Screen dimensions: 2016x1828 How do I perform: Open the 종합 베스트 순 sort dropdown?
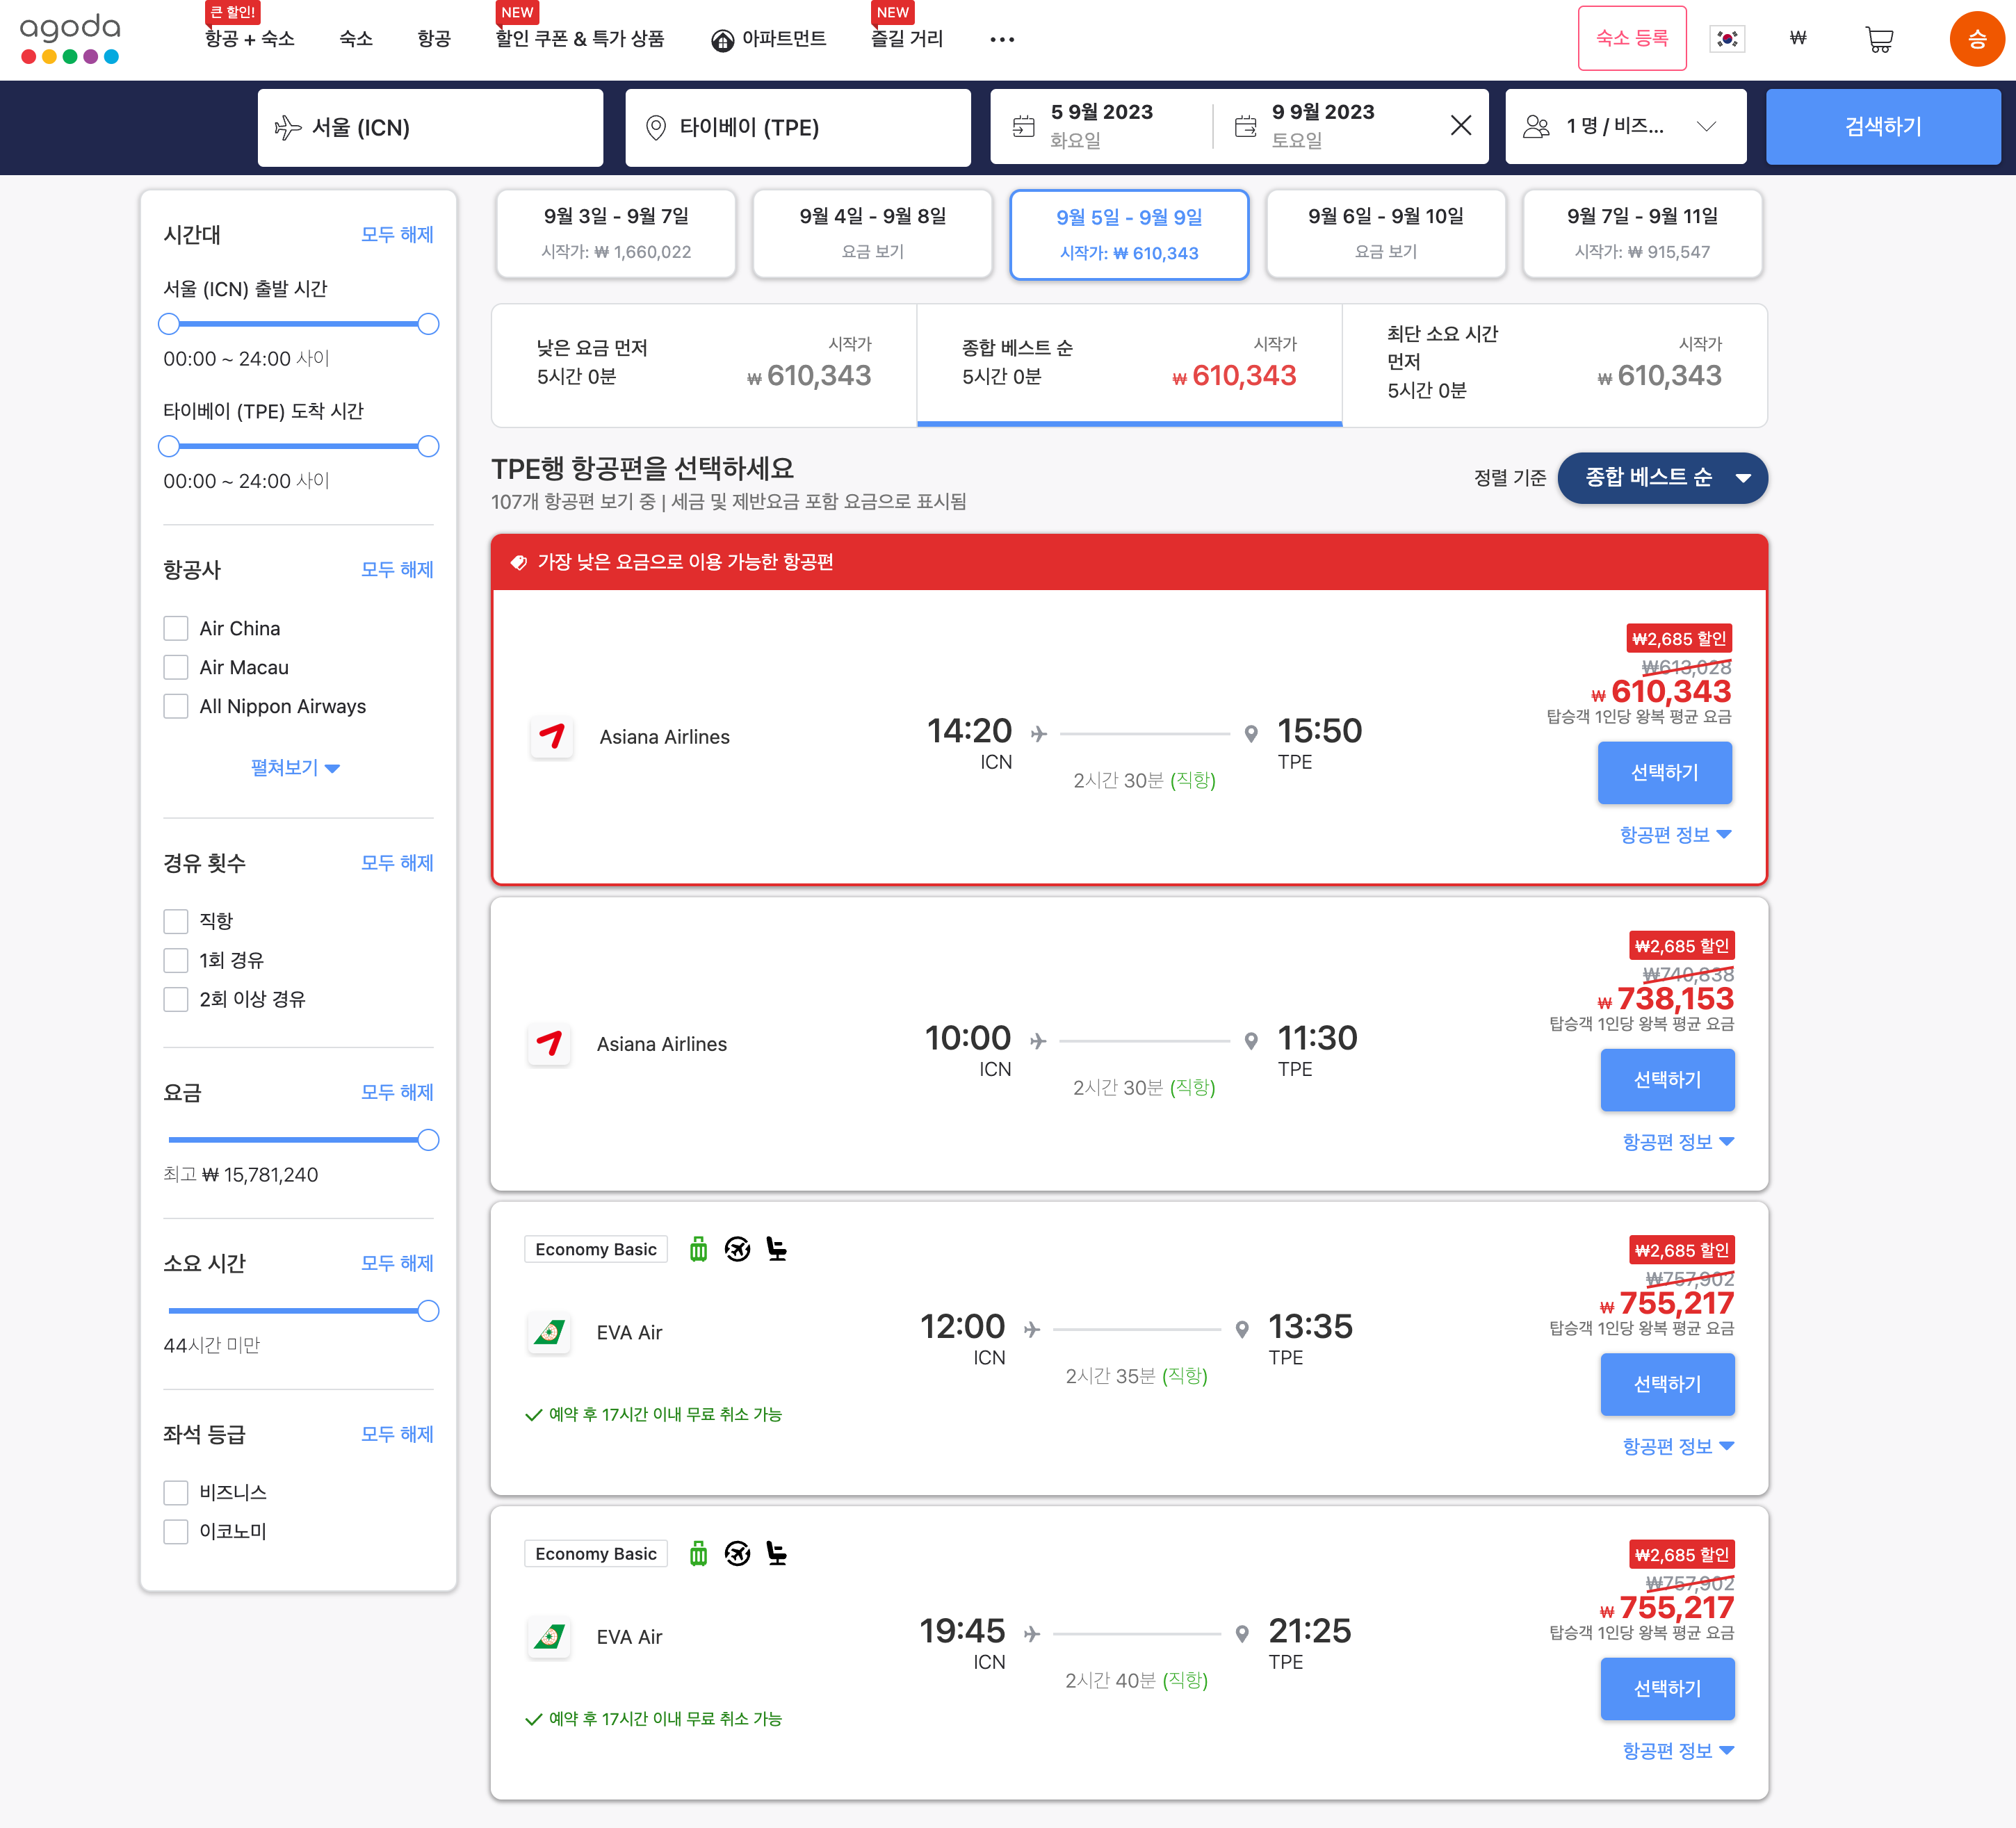(1662, 477)
